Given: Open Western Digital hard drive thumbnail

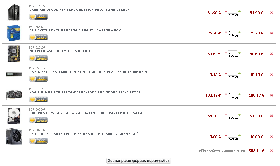Looking at the screenshot, I should [14, 116].
